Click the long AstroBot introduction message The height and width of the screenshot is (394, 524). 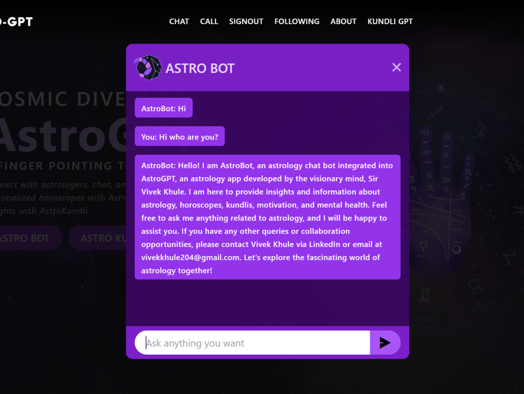(x=267, y=217)
